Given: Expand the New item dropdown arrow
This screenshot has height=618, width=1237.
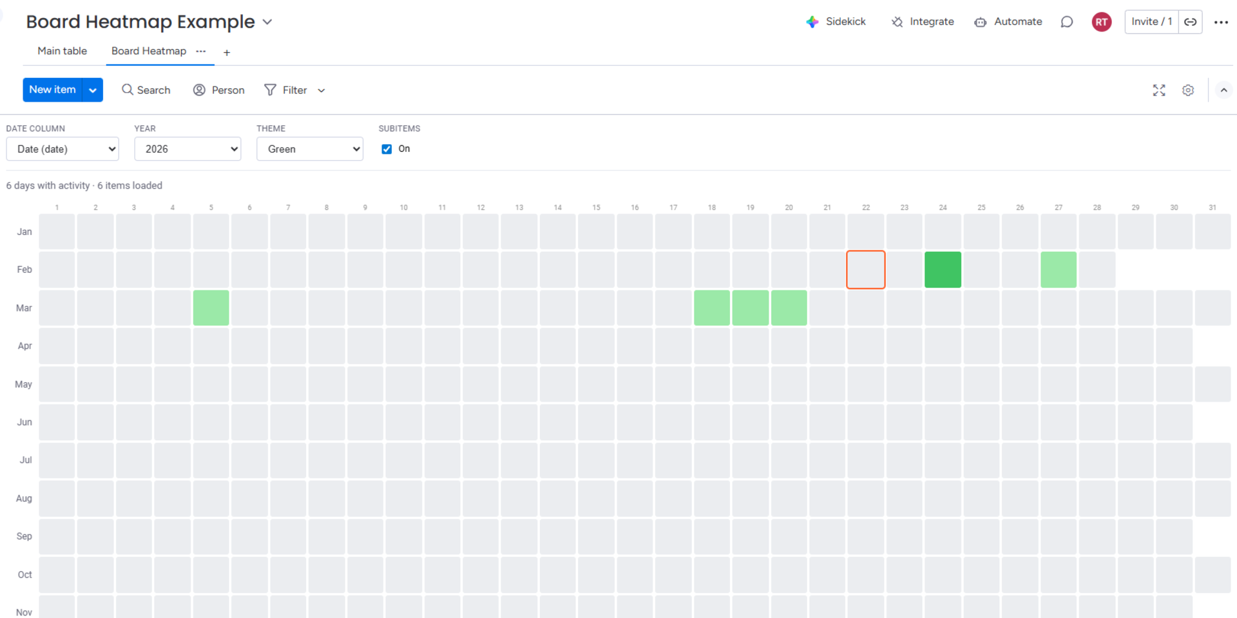Looking at the screenshot, I should [x=93, y=90].
